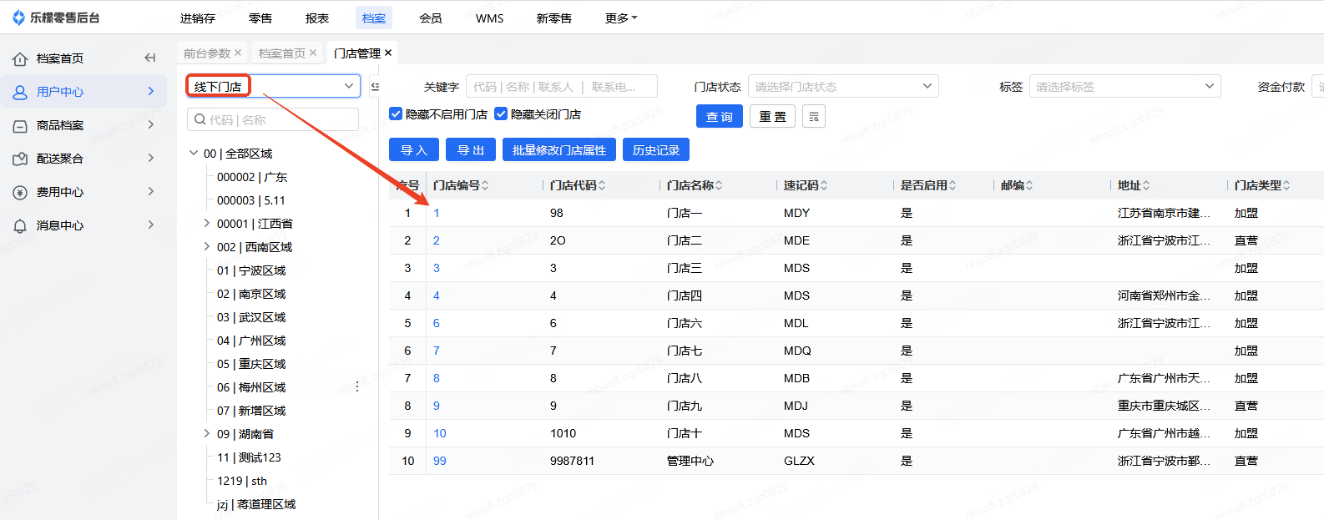Toggle the 隐藏关闭门店 checkbox
The width and height of the screenshot is (1324, 520).
[x=501, y=114]
